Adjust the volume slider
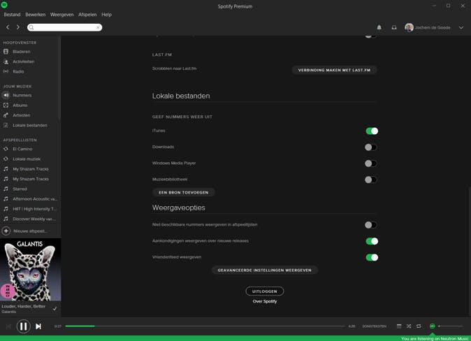Screen dimensions: 471x341 click(x=450, y=326)
